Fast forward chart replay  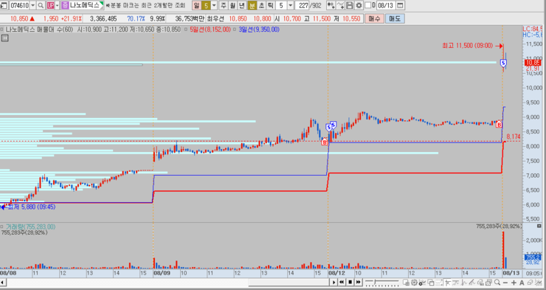tap(359, 283)
